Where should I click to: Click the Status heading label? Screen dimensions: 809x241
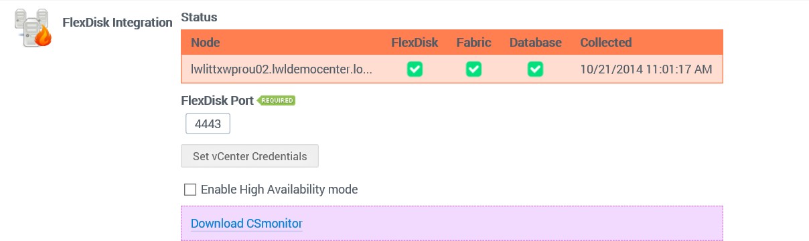(x=199, y=17)
